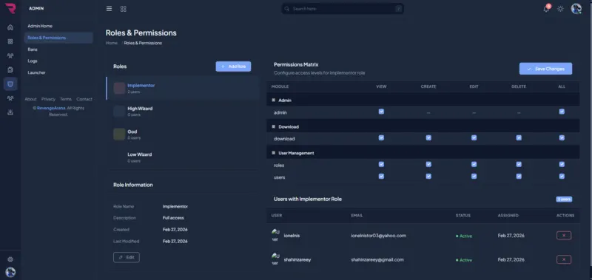Toggle Edit permission for users module
Image resolution: width=592 pixels, height=280 pixels.
click(x=474, y=177)
